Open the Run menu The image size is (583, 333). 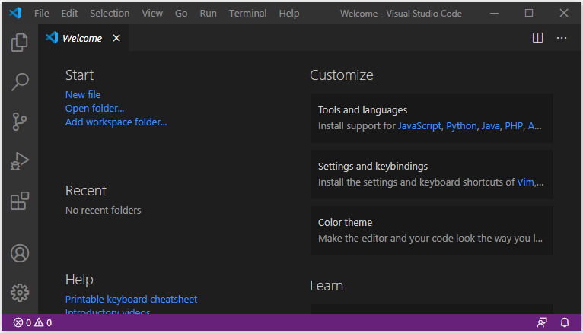(x=209, y=14)
